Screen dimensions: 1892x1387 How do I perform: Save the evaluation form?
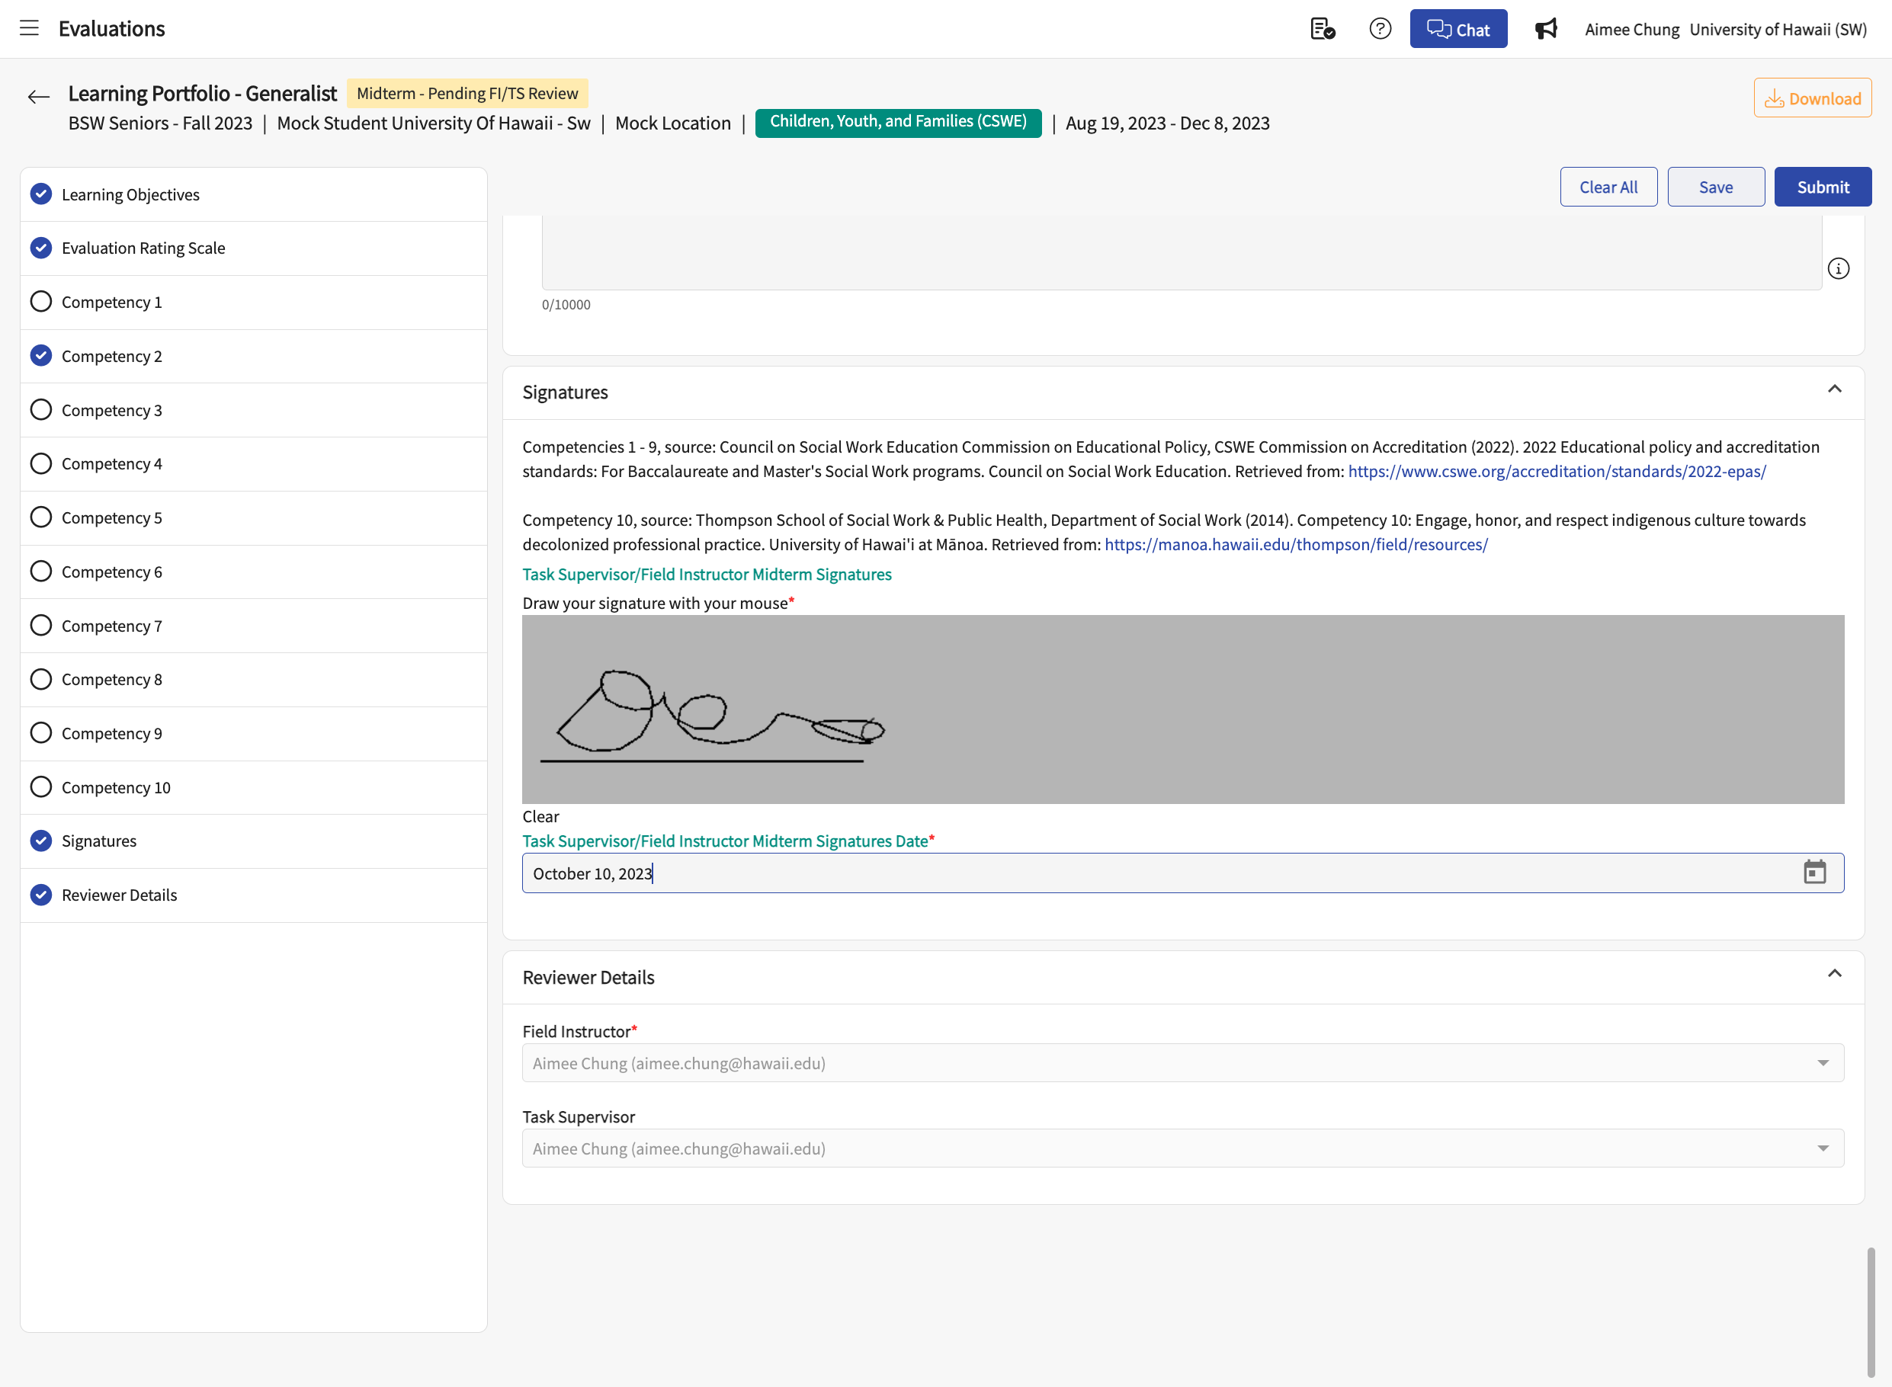(x=1716, y=187)
